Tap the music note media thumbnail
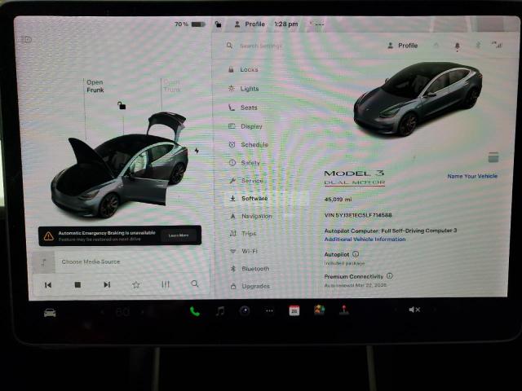The width and height of the screenshot is (522, 391). 43,262
